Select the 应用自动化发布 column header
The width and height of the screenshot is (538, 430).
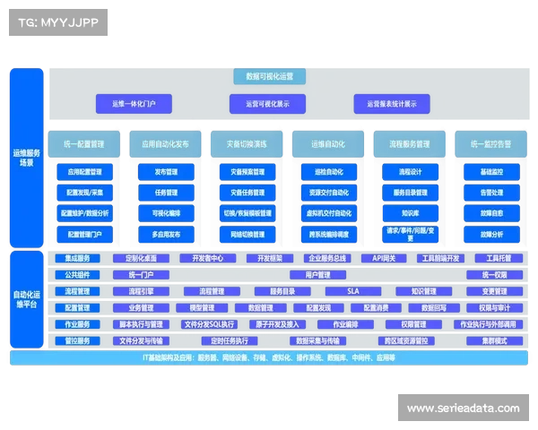pyautogui.click(x=166, y=143)
